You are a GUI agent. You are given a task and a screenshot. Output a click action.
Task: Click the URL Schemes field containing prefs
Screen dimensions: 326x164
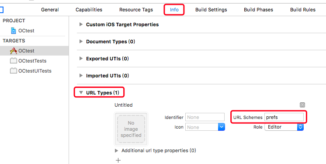(x=284, y=117)
